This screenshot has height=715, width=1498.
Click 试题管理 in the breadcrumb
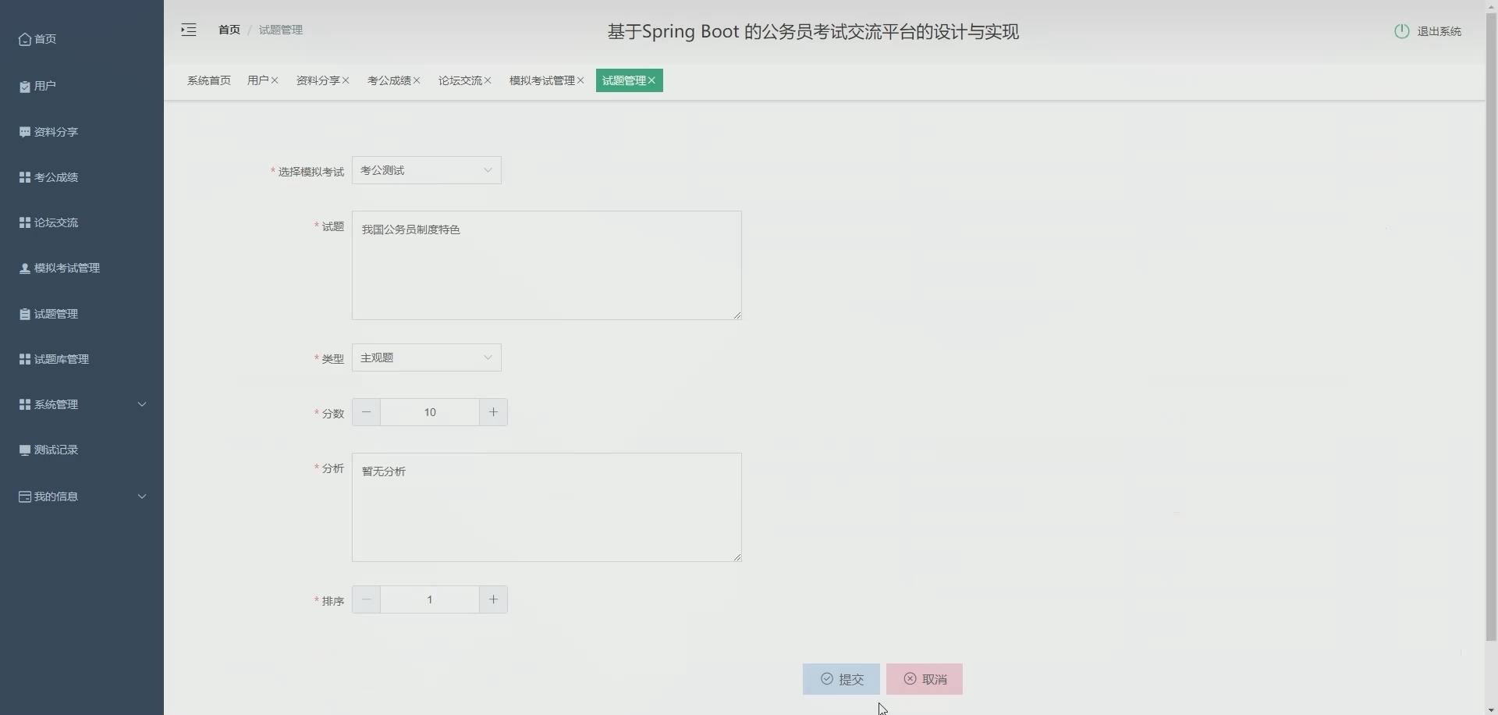[279, 30]
